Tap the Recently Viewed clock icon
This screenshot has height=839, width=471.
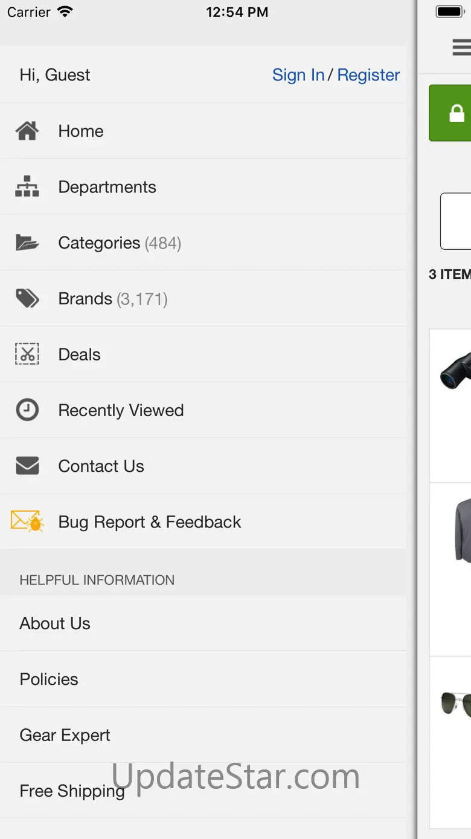click(27, 410)
